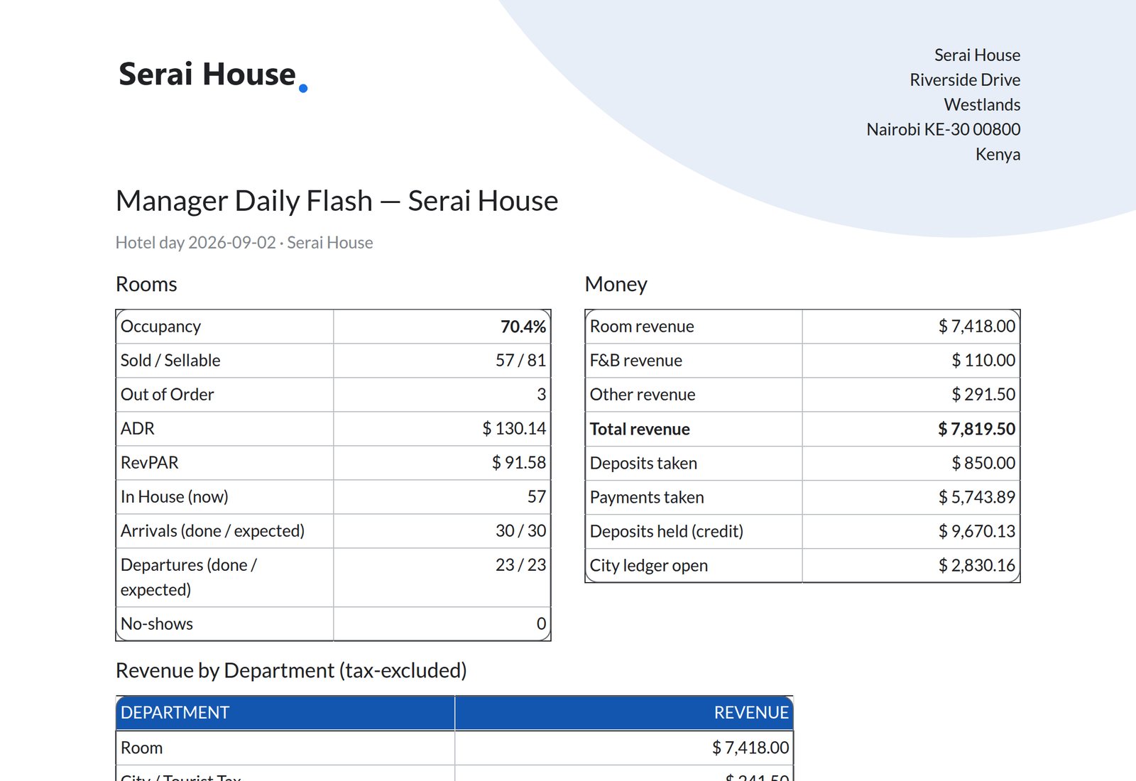Click the Deposits held (credit) label
This screenshot has width=1136, height=781.
(x=667, y=532)
